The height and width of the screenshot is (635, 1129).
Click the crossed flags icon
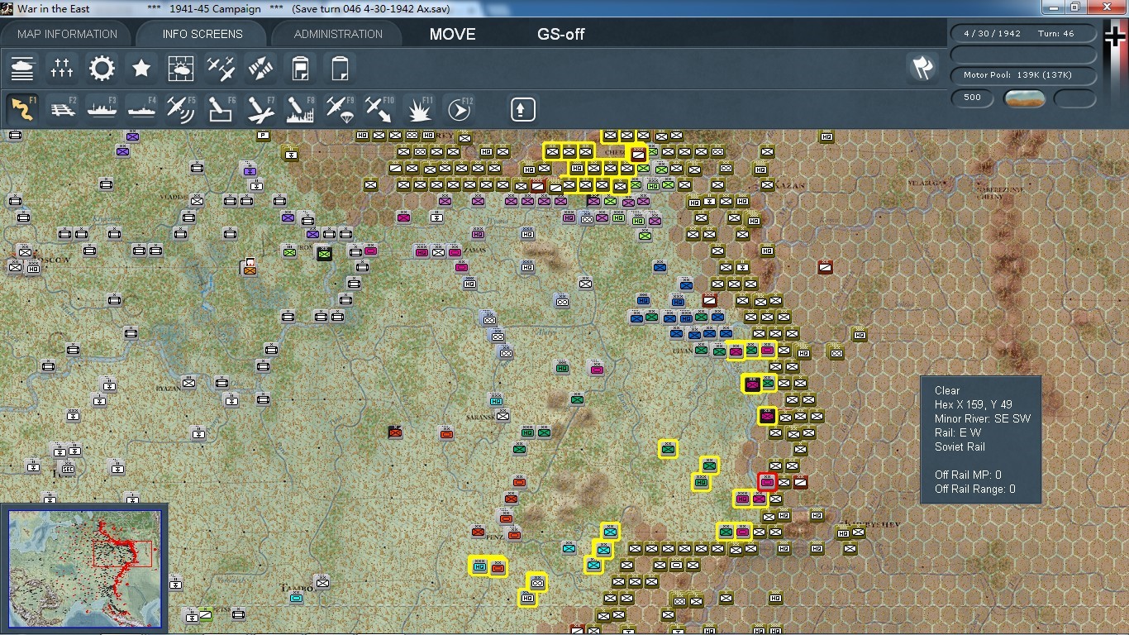pos(922,68)
